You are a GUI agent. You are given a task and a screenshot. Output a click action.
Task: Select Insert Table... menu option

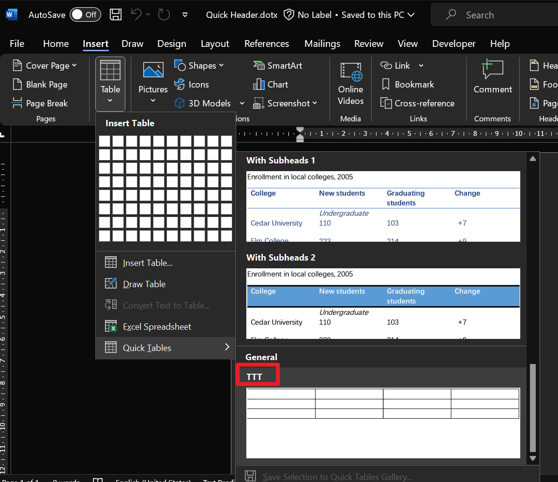tap(148, 263)
